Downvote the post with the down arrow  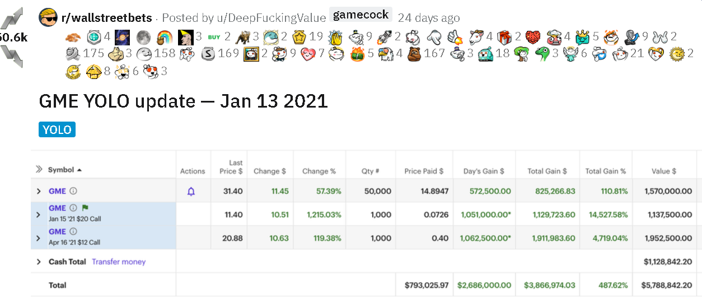click(x=12, y=56)
